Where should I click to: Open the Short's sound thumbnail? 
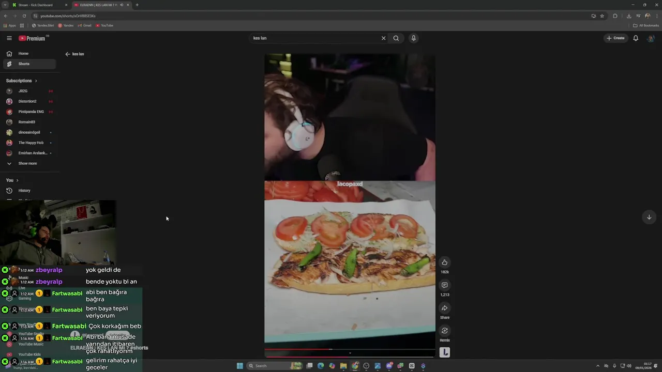(x=444, y=352)
